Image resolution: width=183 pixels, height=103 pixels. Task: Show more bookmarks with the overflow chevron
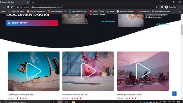(180, 11)
